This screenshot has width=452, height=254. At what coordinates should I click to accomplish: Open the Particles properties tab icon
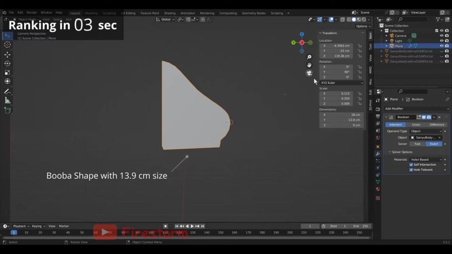pos(378,161)
